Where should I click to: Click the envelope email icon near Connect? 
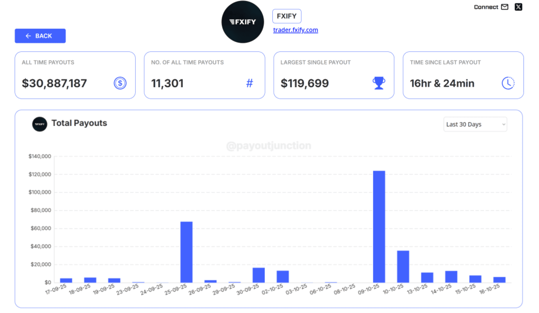click(x=505, y=7)
